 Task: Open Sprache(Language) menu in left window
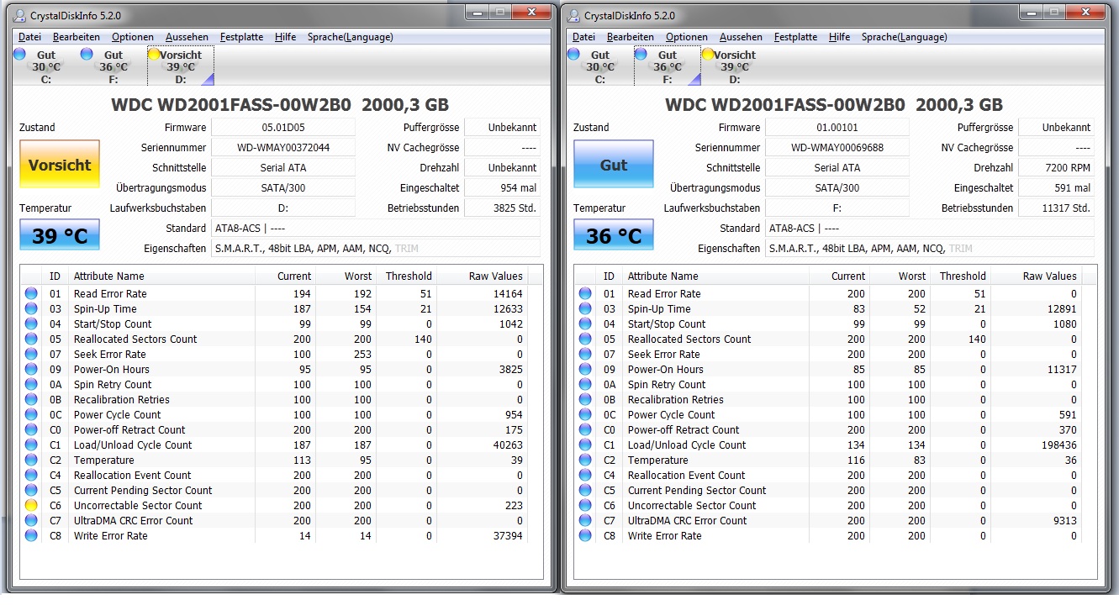pos(351,37)
